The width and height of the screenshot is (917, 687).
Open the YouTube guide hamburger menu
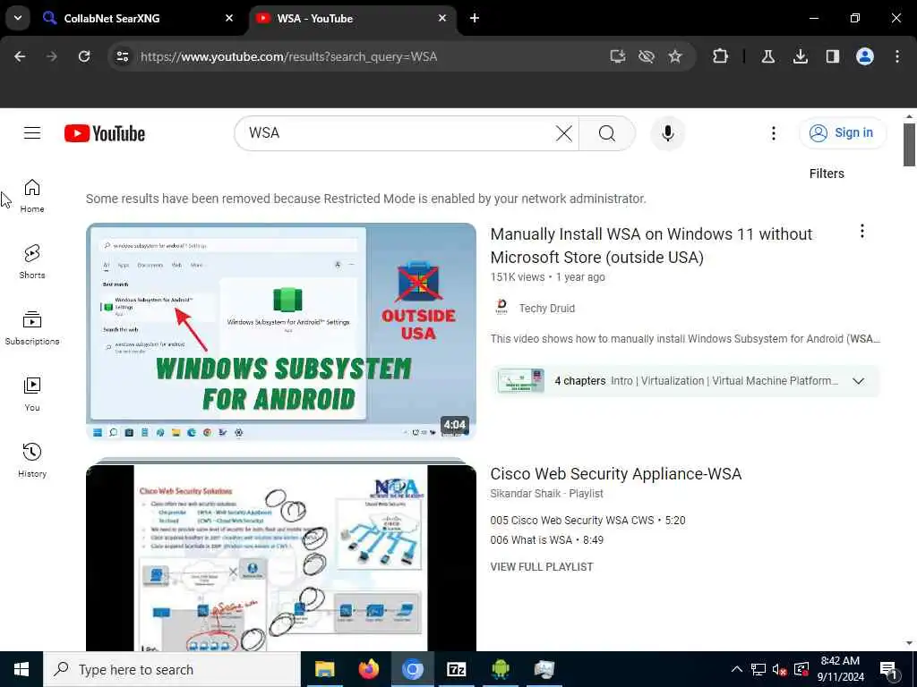point(32,133)
